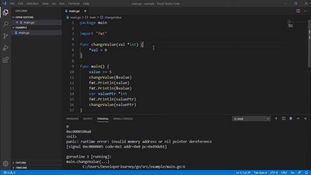Click Ln 5, Col 29 in status bar

click(243, 173)
